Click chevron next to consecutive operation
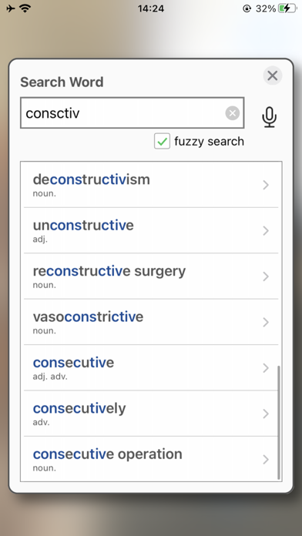 click(x=266, y=460)
